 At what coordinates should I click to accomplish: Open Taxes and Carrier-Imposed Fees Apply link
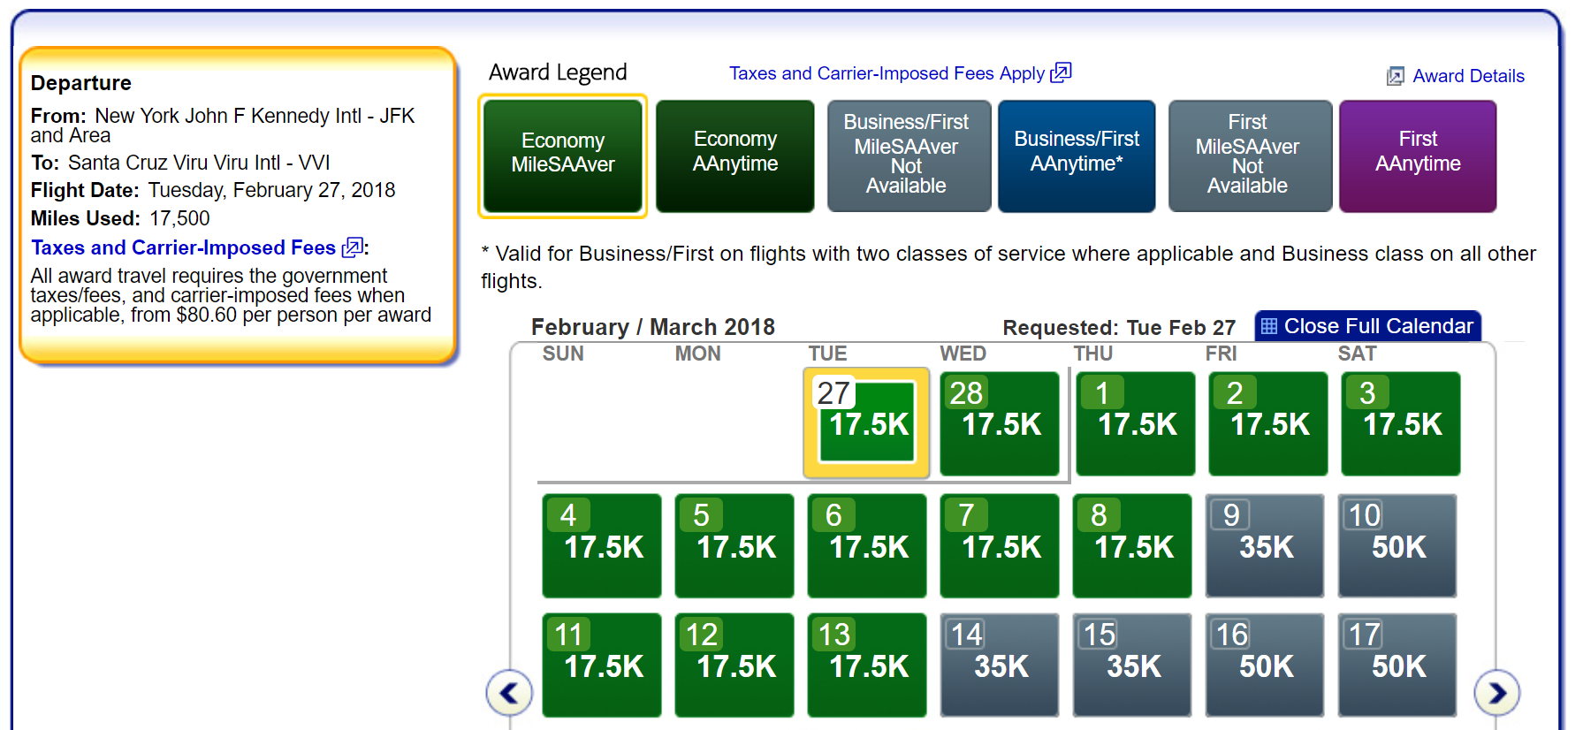pyautogui.click(x=887, y=73)
